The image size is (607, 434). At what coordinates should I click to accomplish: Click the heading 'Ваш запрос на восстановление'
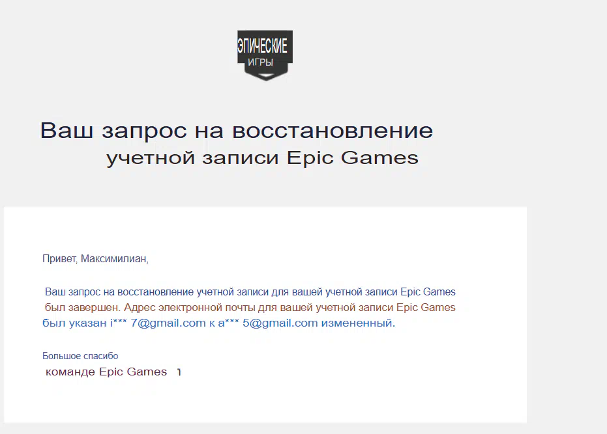[237, 130]
